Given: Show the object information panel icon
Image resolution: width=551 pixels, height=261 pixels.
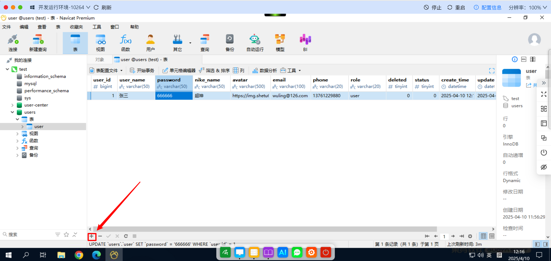Looking at the screenshot, I should point(515,59).
